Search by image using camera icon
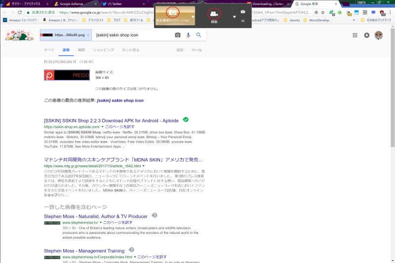 (x=178, y=35)
